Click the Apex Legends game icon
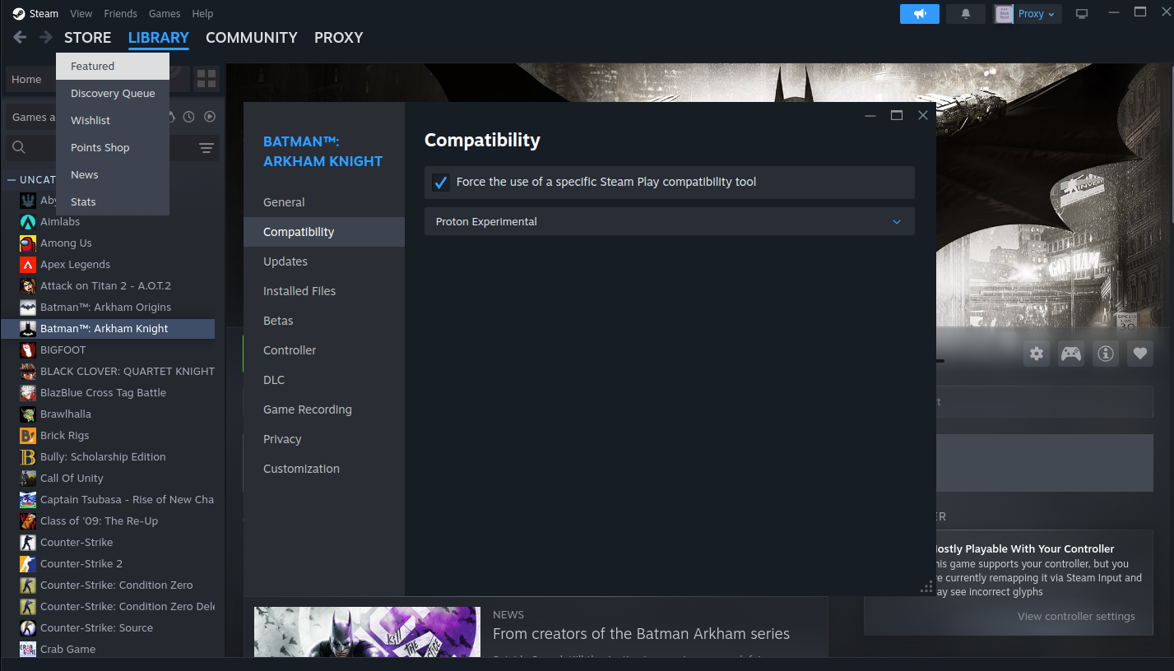The image size is (1174, 671). 28,265
